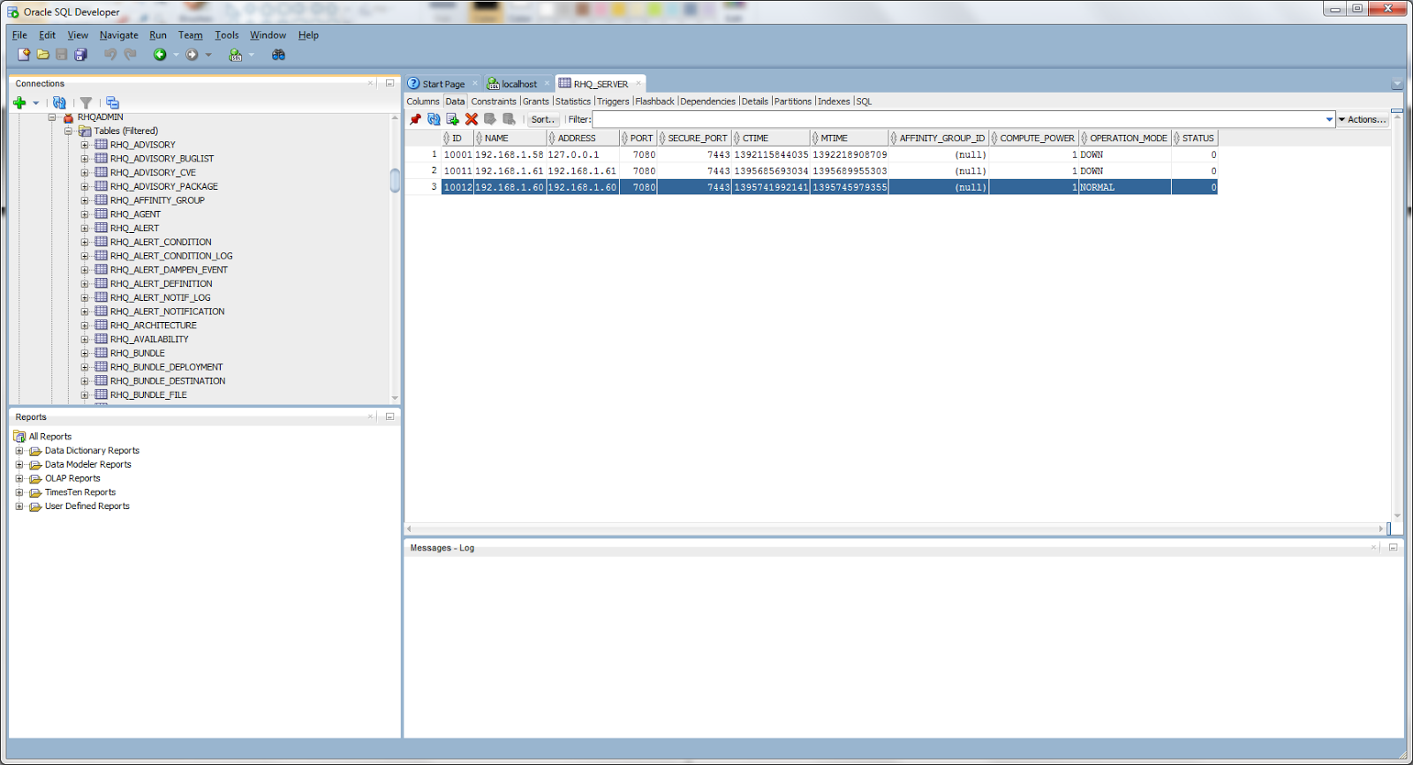Click inside the Filter text field
The width and height of the screenshot is (1413, 765).
[957, 119]
